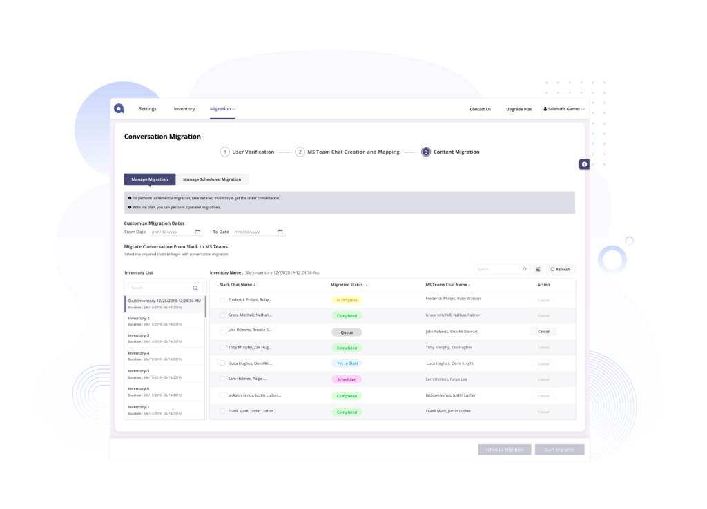The width and height of the screenshot is (707, 509).
Task: Click the circular app logo icon
Action: tap(119, 108)
